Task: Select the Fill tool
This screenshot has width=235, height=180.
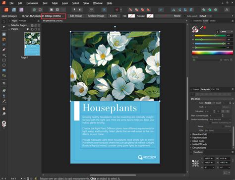Action: pyautogui.click(x=4, y=91)
